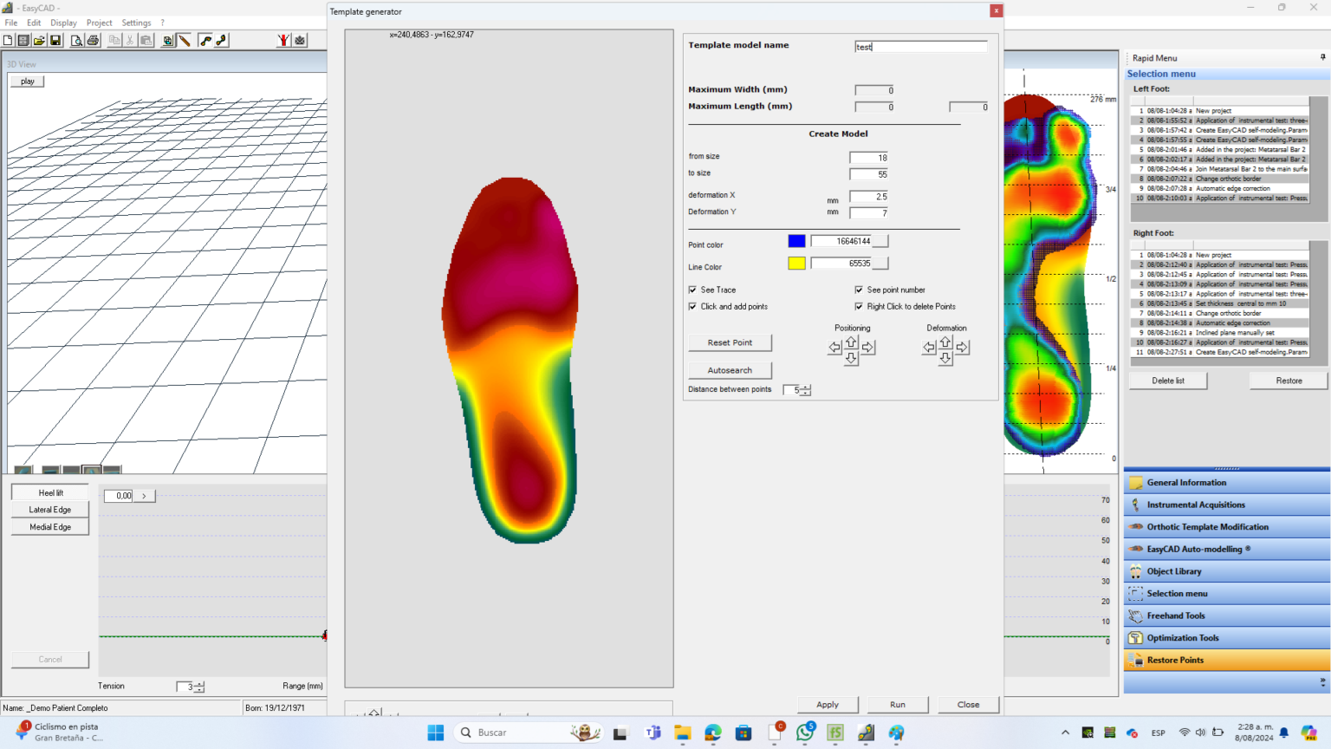Disable the See Trace checkbox
Viewport: 1331px width, 749px height.
tap(692, 290)
